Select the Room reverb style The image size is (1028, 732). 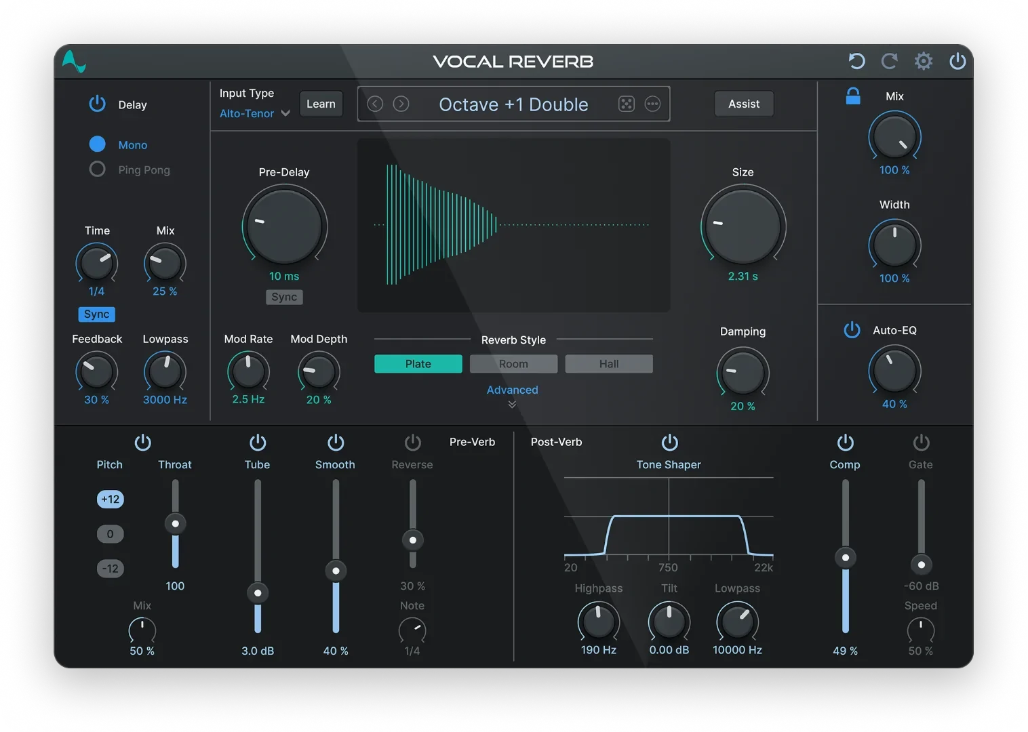coord(513,364)
